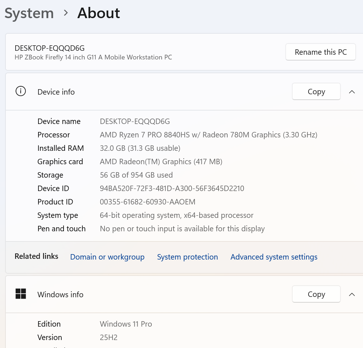
Task: Collapse the Windows info section chevron
Action: tap(352, 294)
